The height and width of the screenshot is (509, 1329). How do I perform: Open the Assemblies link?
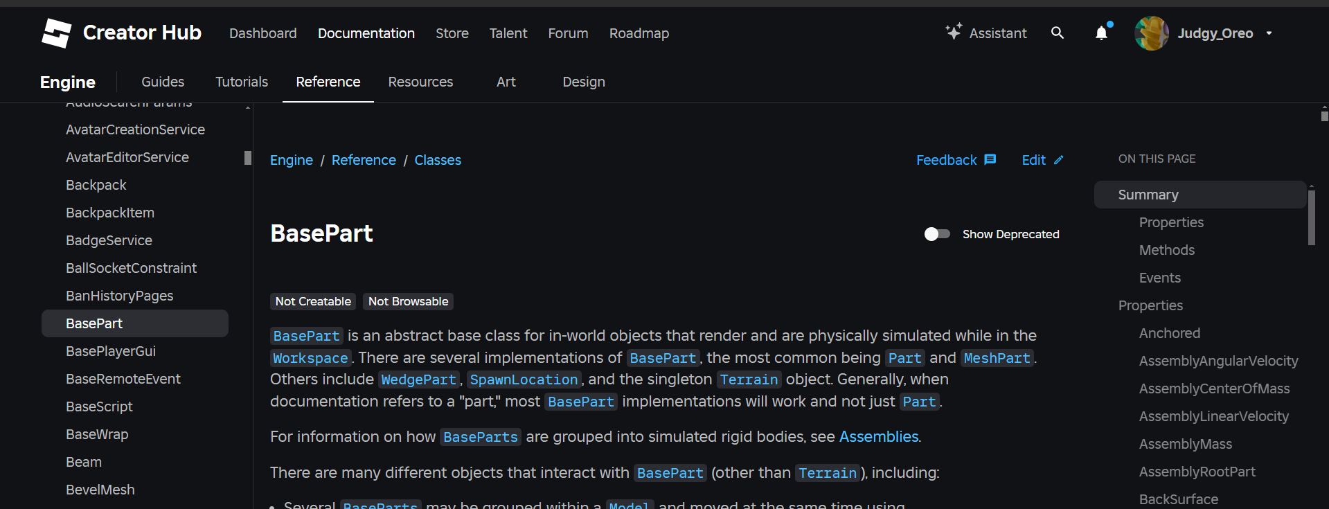(x=878, y=437)
